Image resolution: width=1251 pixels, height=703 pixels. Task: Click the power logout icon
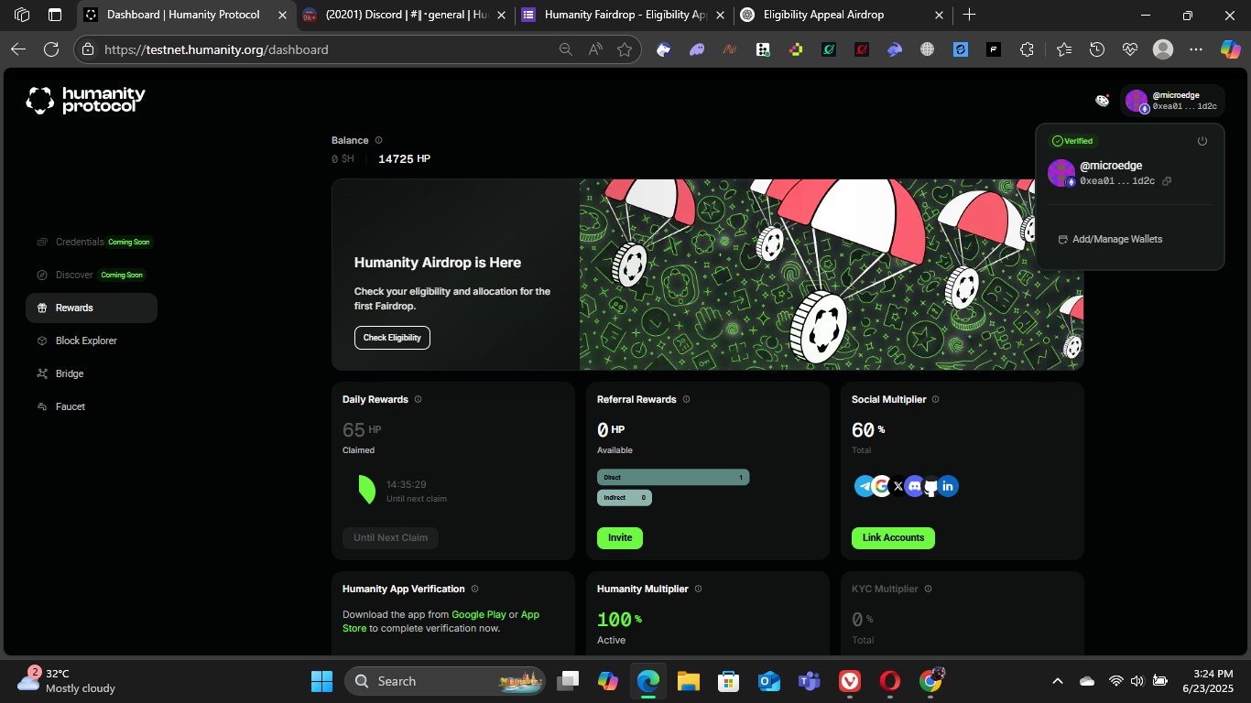point(1202,141)
